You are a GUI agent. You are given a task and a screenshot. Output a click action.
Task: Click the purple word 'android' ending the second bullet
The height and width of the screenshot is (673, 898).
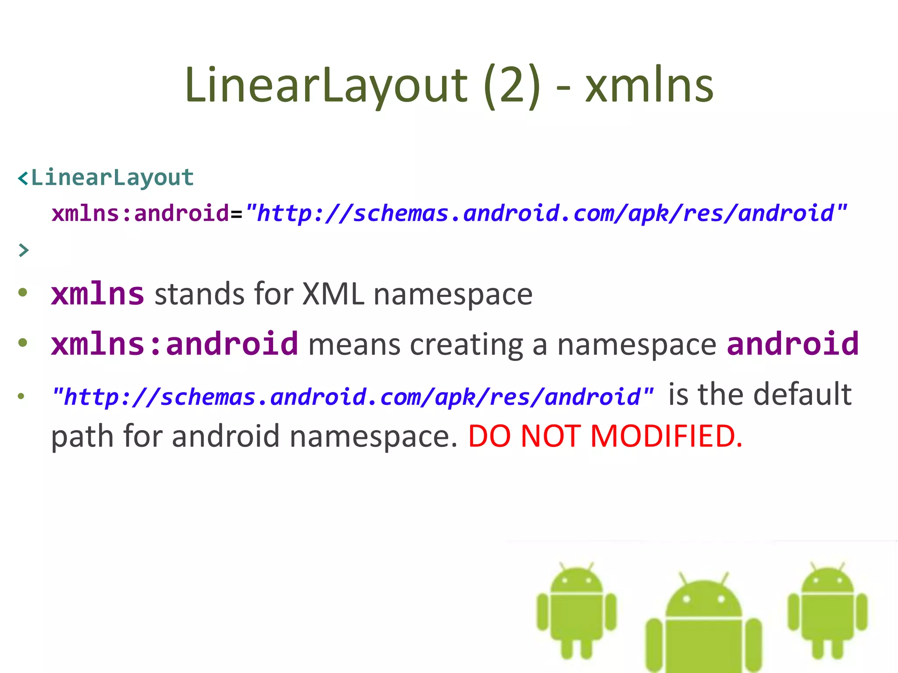pos(793,344)
